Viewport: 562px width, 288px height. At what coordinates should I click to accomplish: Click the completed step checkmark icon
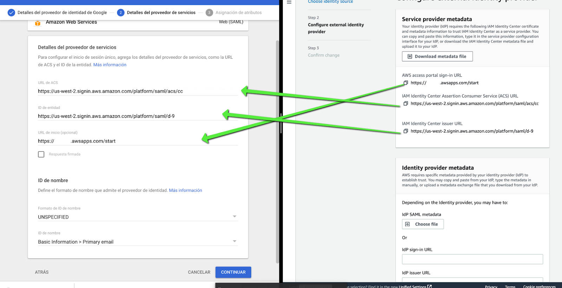click(12, 13)
